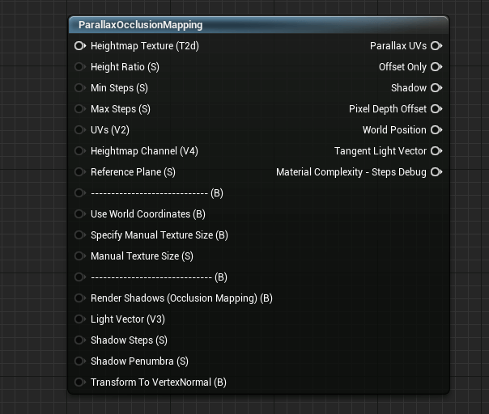Select the Min Steps (S) input pin
Image resolution: width=489 pixels, height=414 pixels.
coord(79,88)
